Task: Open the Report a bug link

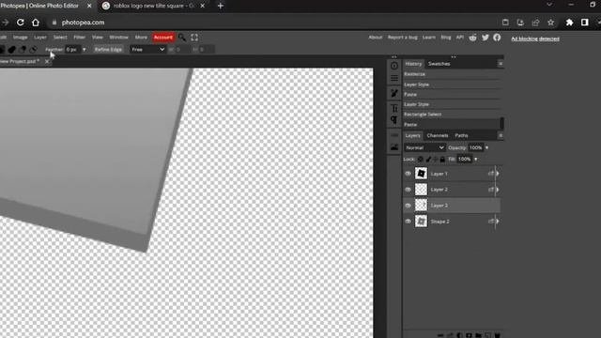Action: [x=403, y=38]
